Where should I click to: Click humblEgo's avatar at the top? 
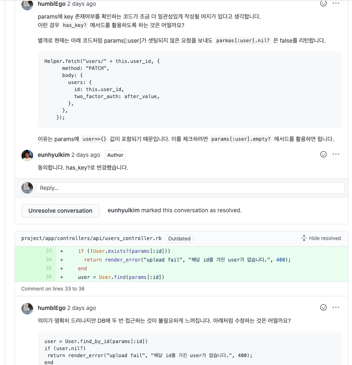coord(27,5)
